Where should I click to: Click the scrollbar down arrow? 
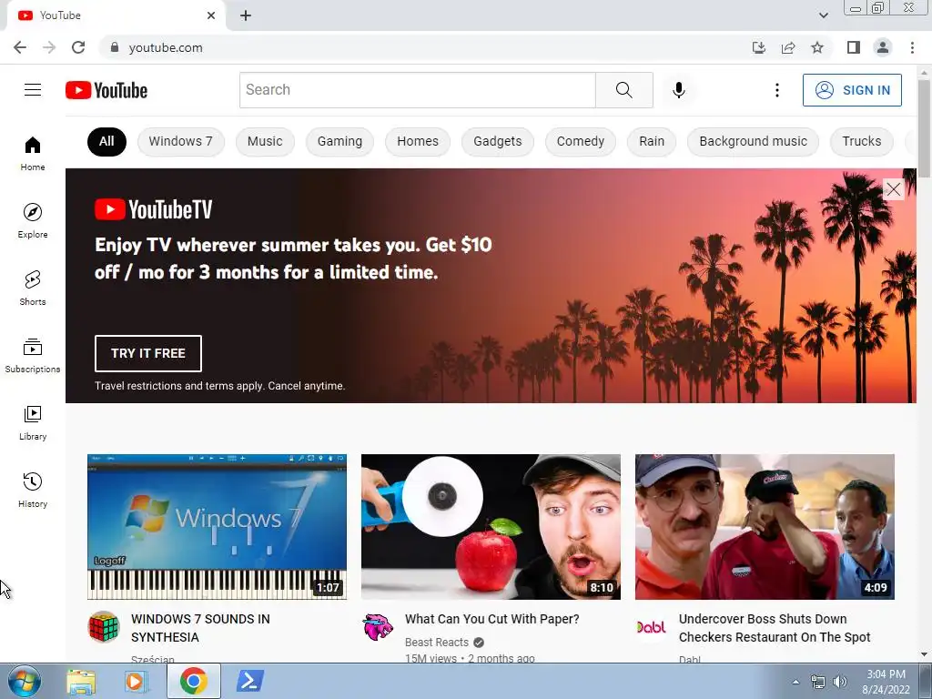pos(925,654)
